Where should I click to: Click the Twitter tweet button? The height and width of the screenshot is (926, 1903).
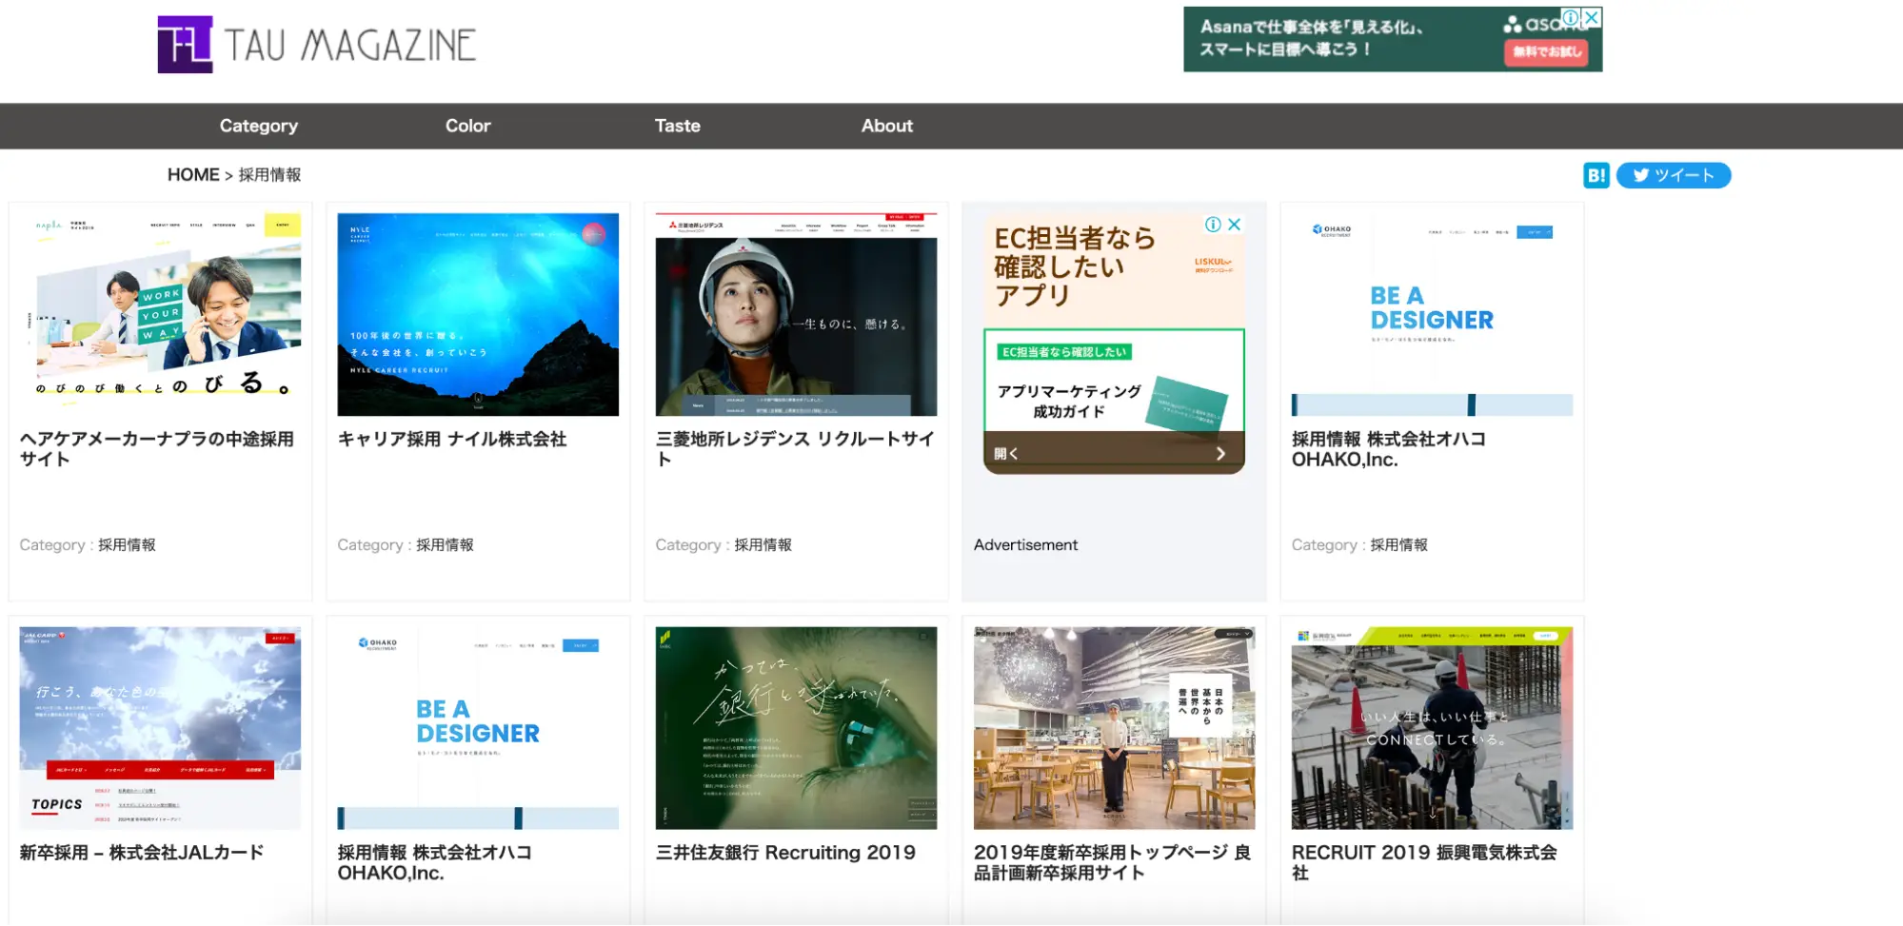[1673, 175]
